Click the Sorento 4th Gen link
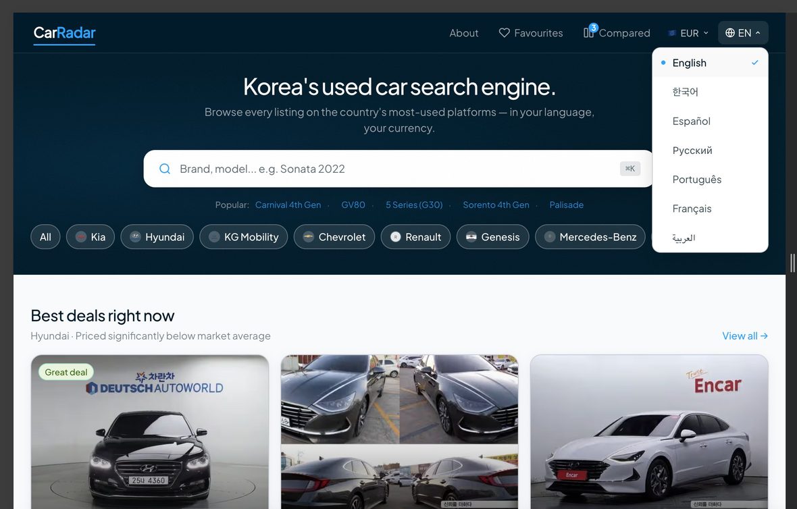 (496, 205)
